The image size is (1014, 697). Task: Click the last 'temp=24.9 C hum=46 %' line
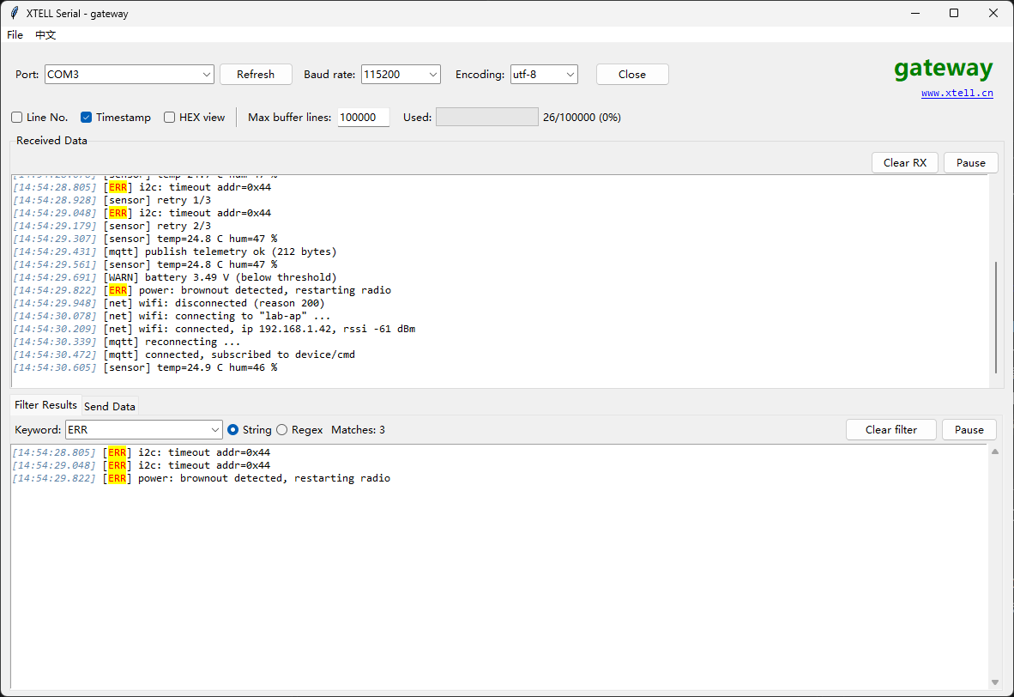tap(145, 367)
